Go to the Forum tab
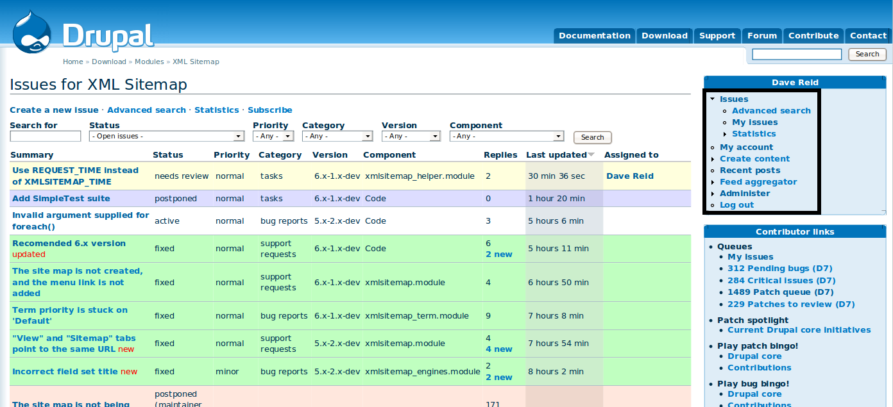Viewport: 893px width, 407px height. [x=762, y=36]
